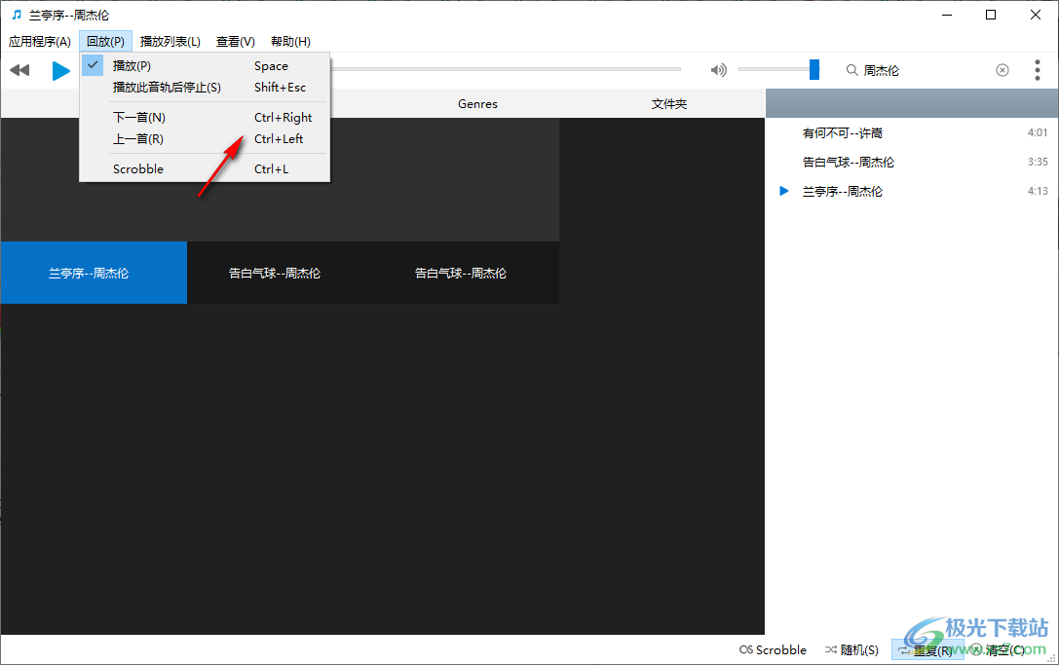
Task: Clear the search field with X icon
Action: coord(1002,70)
